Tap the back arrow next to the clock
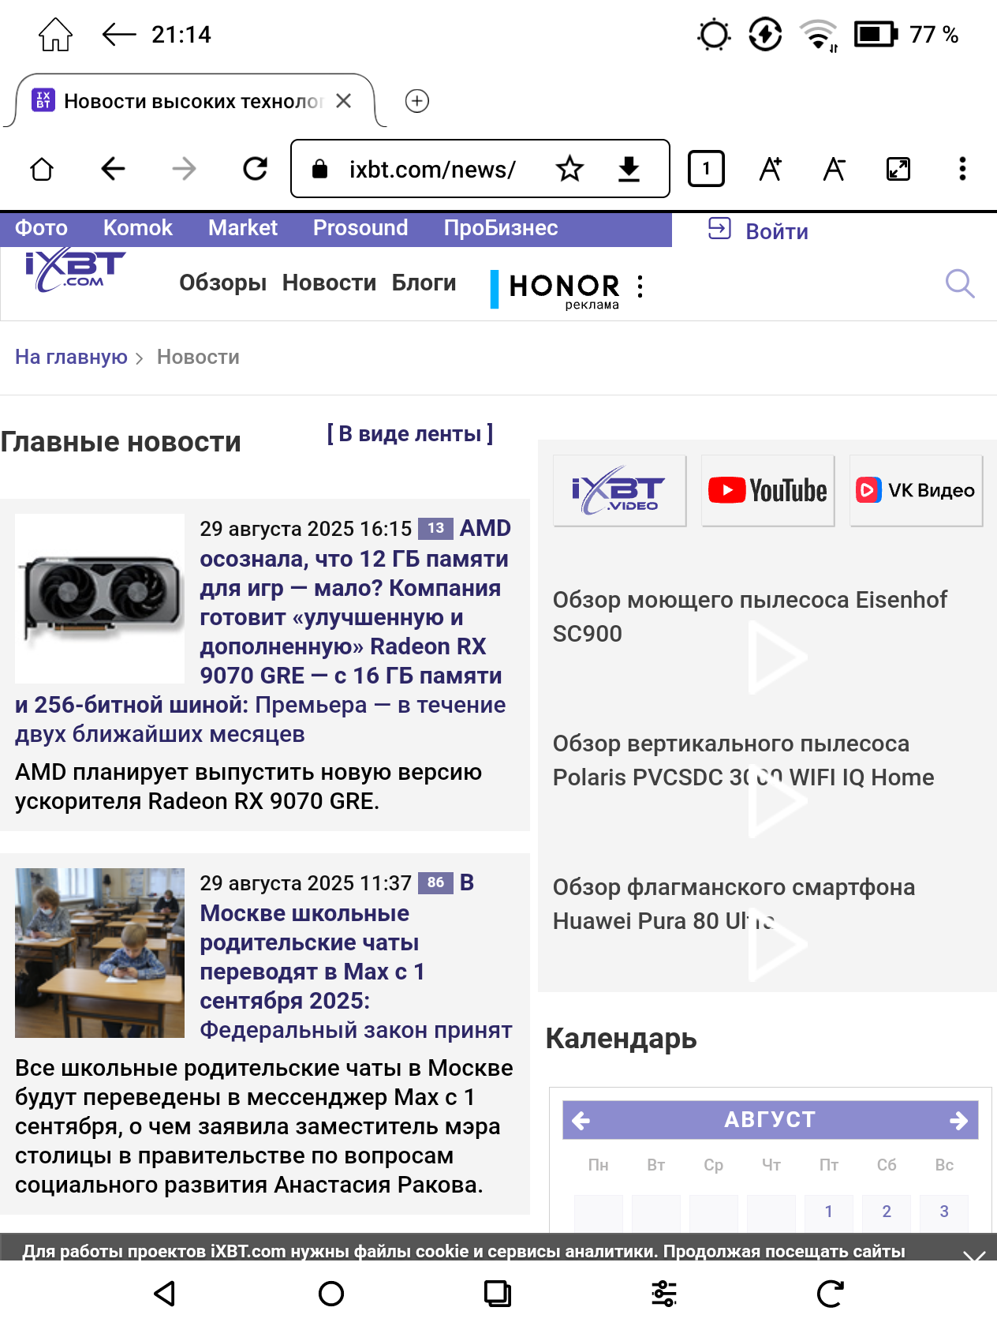Viewport: 997px width, 1326px height. click(x=119, y=35)
